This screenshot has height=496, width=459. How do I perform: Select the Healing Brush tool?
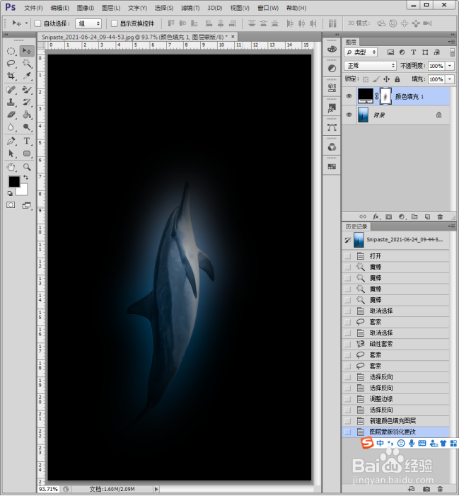tap(11, 90)
